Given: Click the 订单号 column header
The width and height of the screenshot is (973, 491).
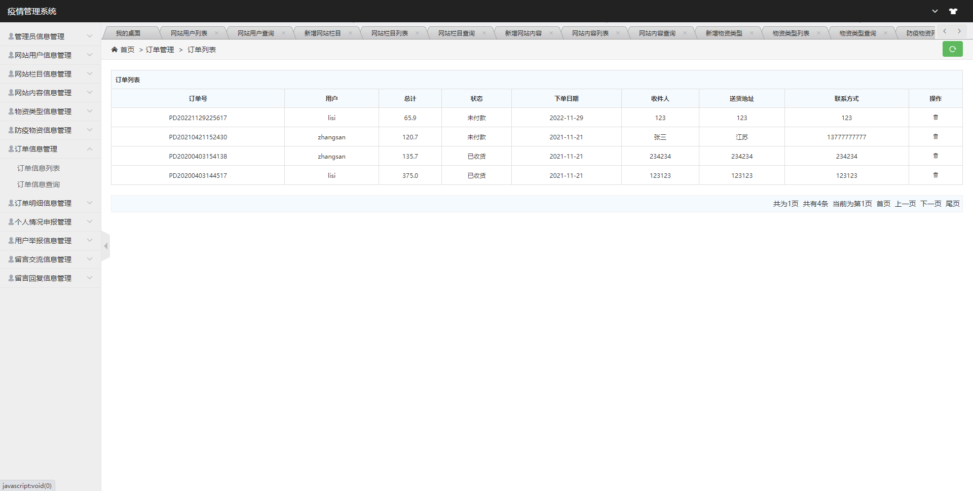Looking at the screenshot, I should click(198, 98).
